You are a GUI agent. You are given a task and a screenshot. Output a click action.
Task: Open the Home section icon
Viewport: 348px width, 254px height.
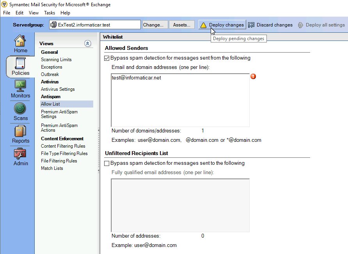[20, 41]
